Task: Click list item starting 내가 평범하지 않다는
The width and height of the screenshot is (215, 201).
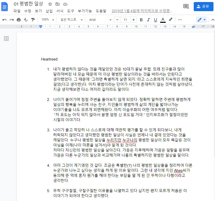Action: coord(123,79)
